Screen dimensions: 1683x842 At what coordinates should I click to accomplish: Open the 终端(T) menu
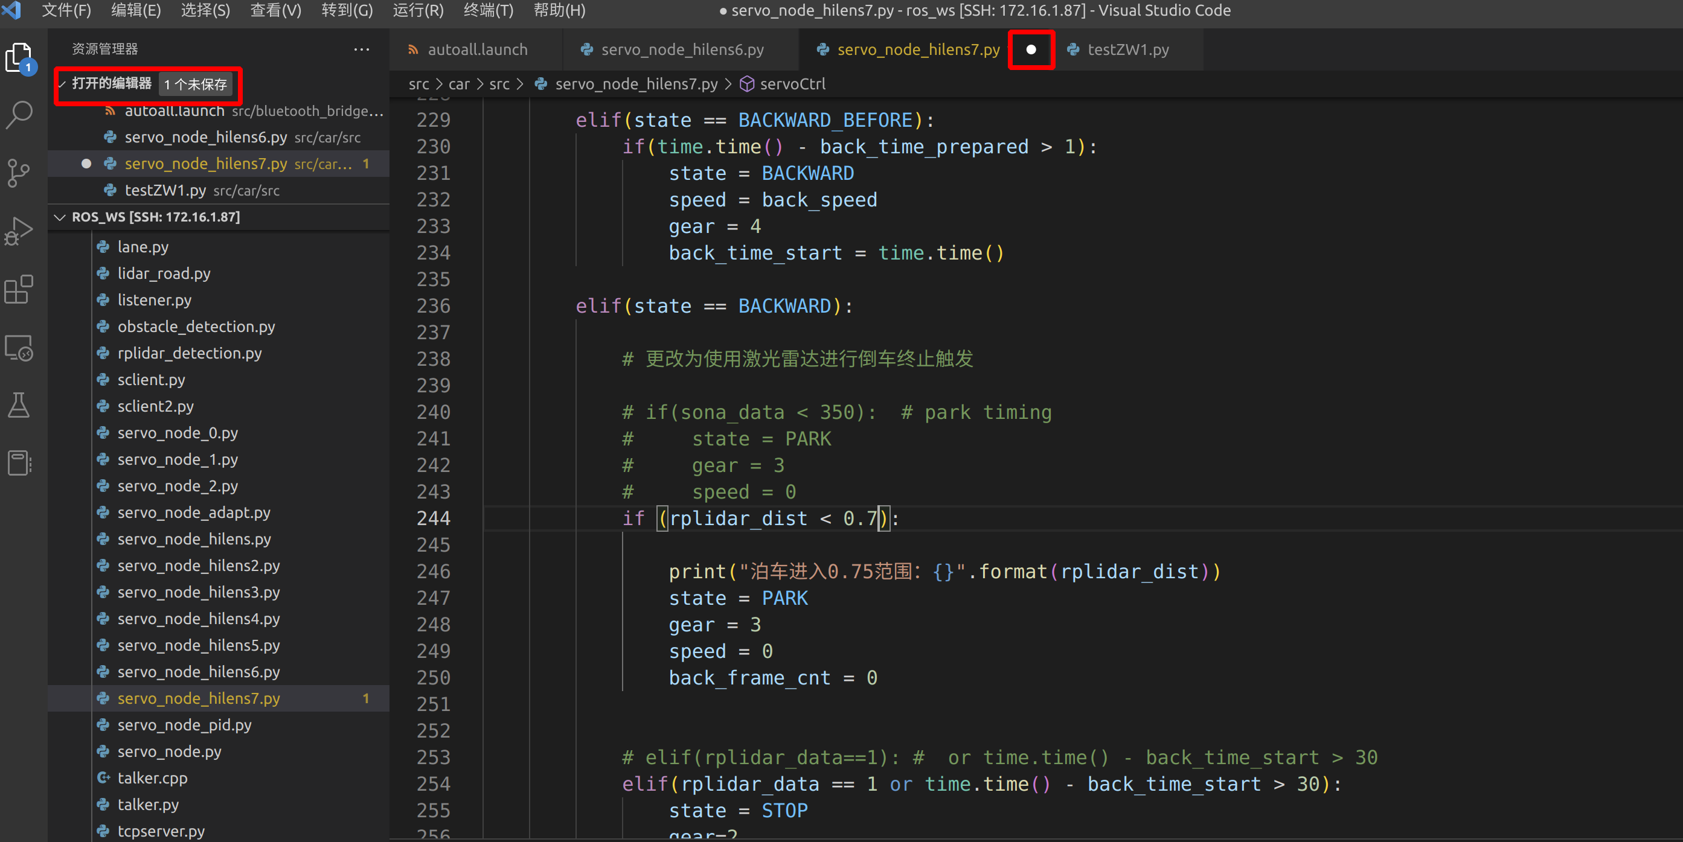(x=487, y=10)
